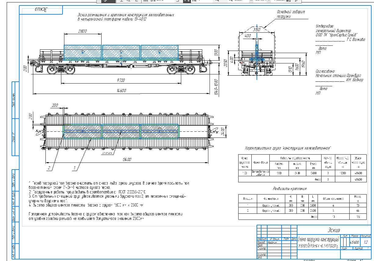
Task: Select the 'Эскиз' title block heading
Action: 333,230
